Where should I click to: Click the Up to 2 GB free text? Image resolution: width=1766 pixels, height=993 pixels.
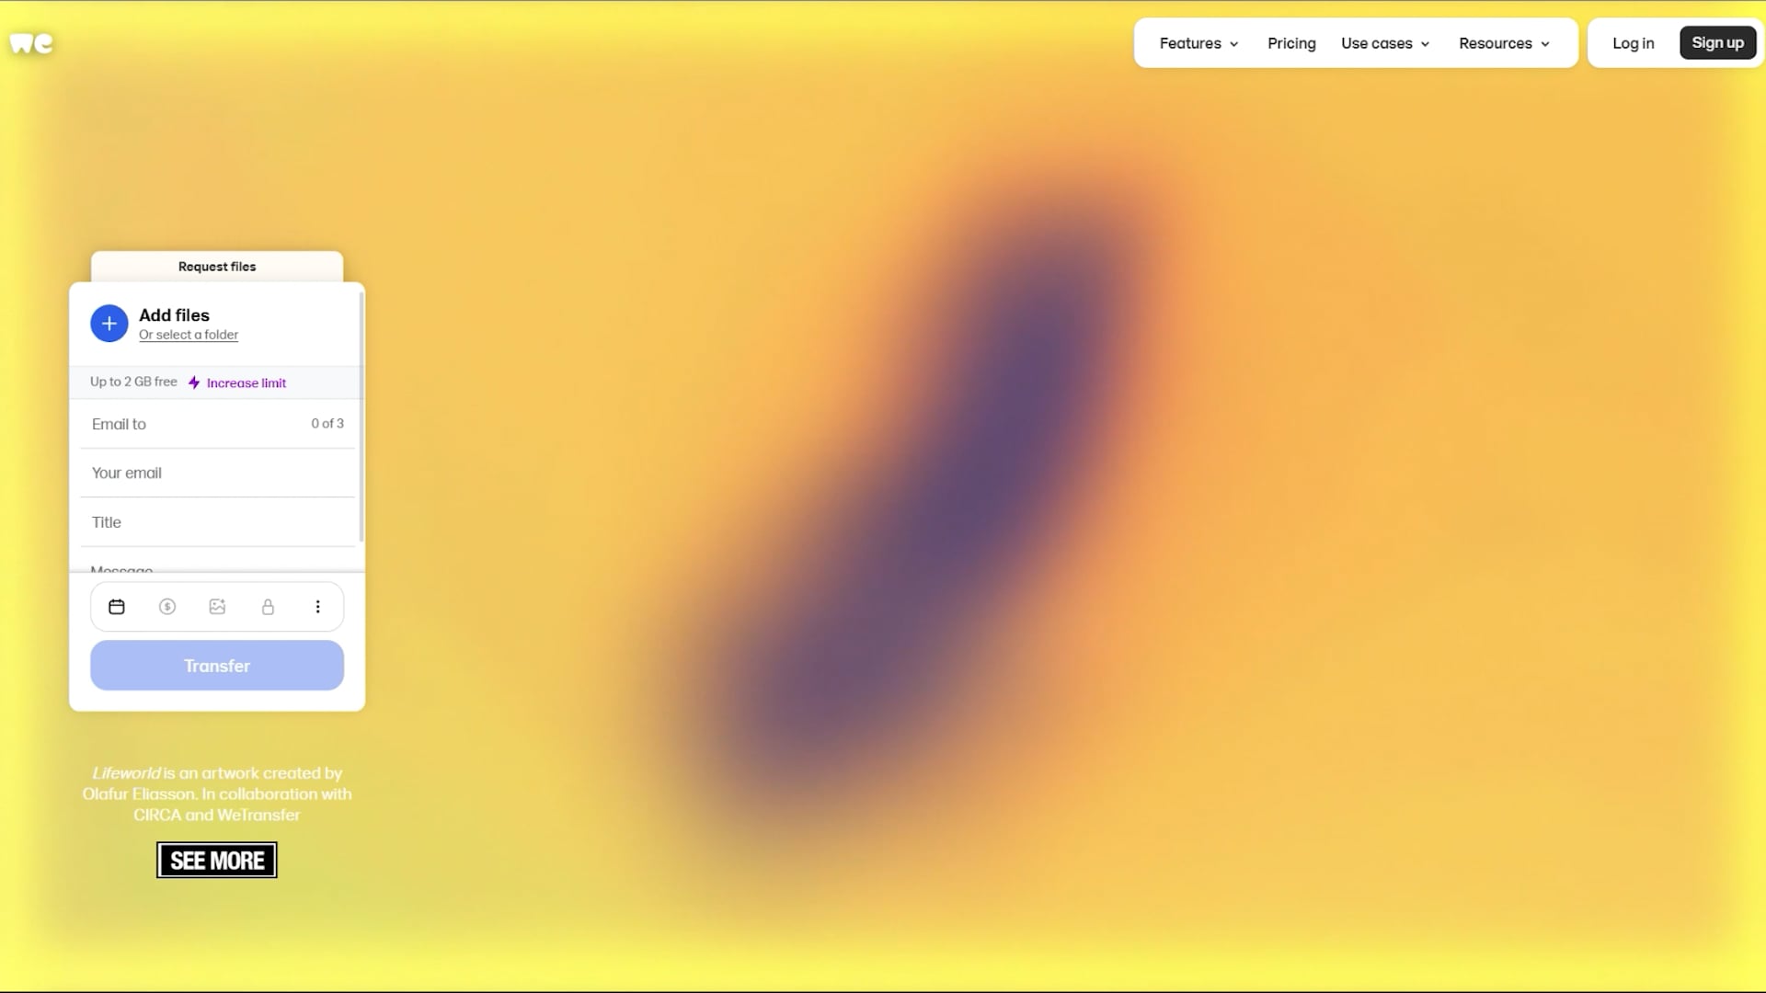click(133, 382)
